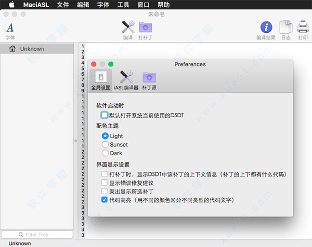Viewport: 312px width, 247px height.
Task: Disable 代码高亮 checkbox
Action: [105, 200]
